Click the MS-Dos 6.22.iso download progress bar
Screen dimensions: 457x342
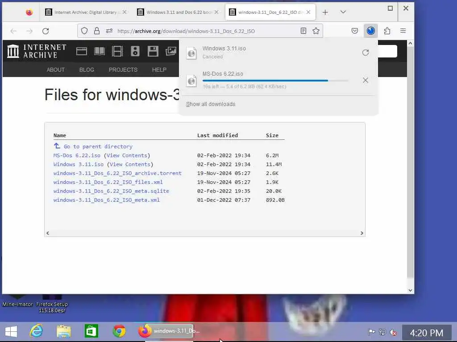(x=275, y=81)
